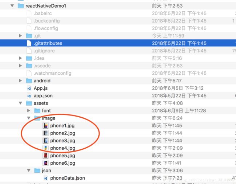Select the phone4.jpg file name
This screenshot has width=236, height=184.
click(x=62, y=148)
